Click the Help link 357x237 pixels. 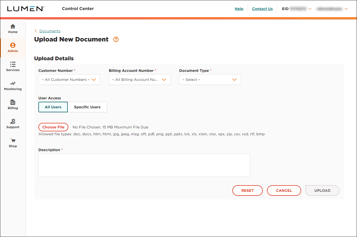[239, 9]
